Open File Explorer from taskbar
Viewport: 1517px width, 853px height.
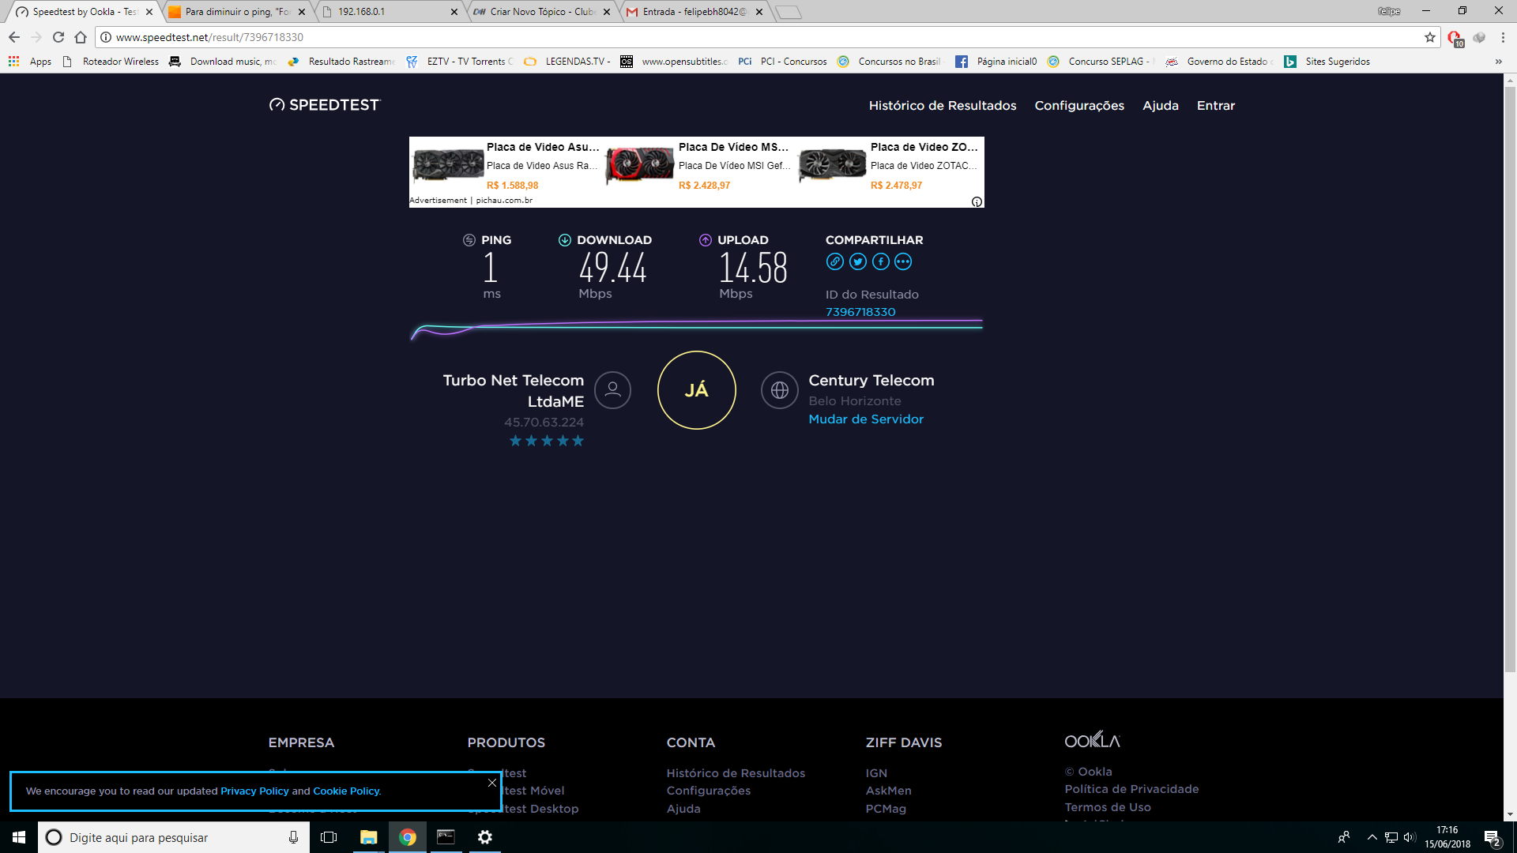pyautogui.click(x=368, y=837)
